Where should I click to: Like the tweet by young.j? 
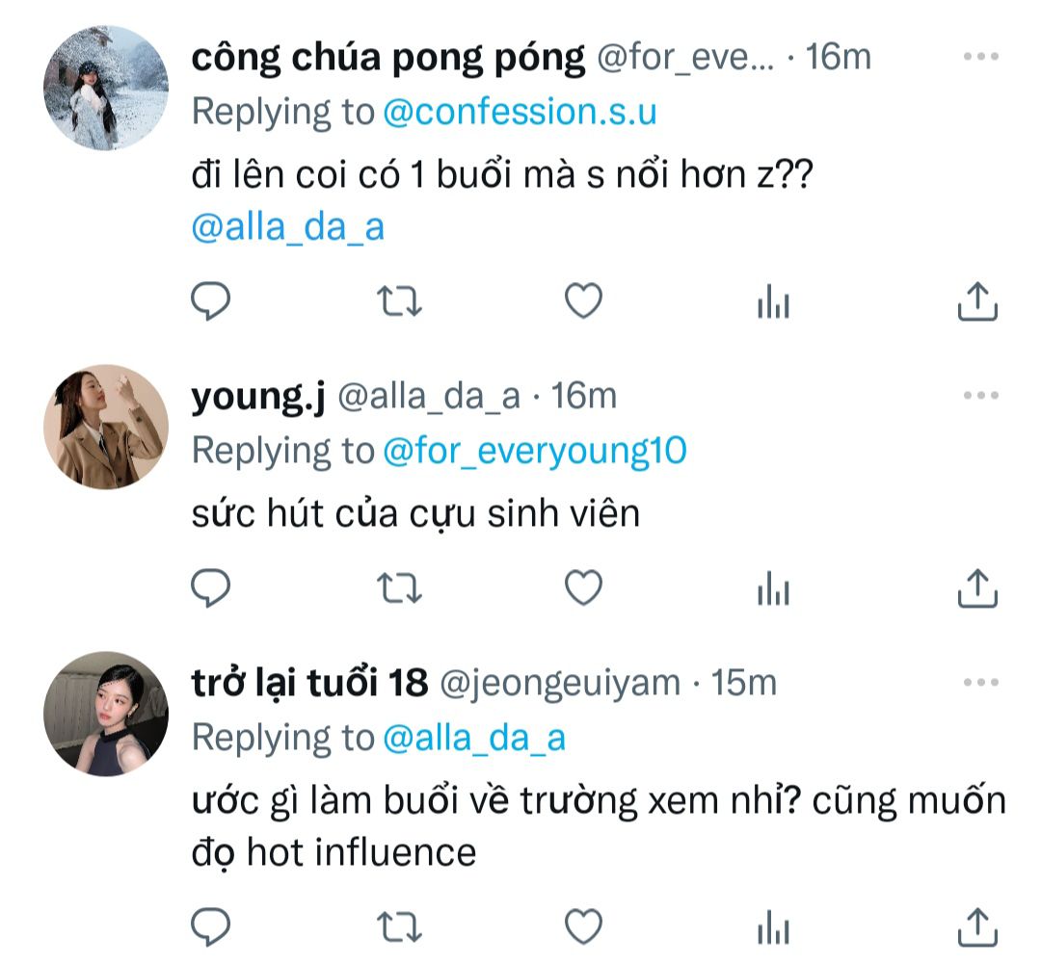point(583,587)
